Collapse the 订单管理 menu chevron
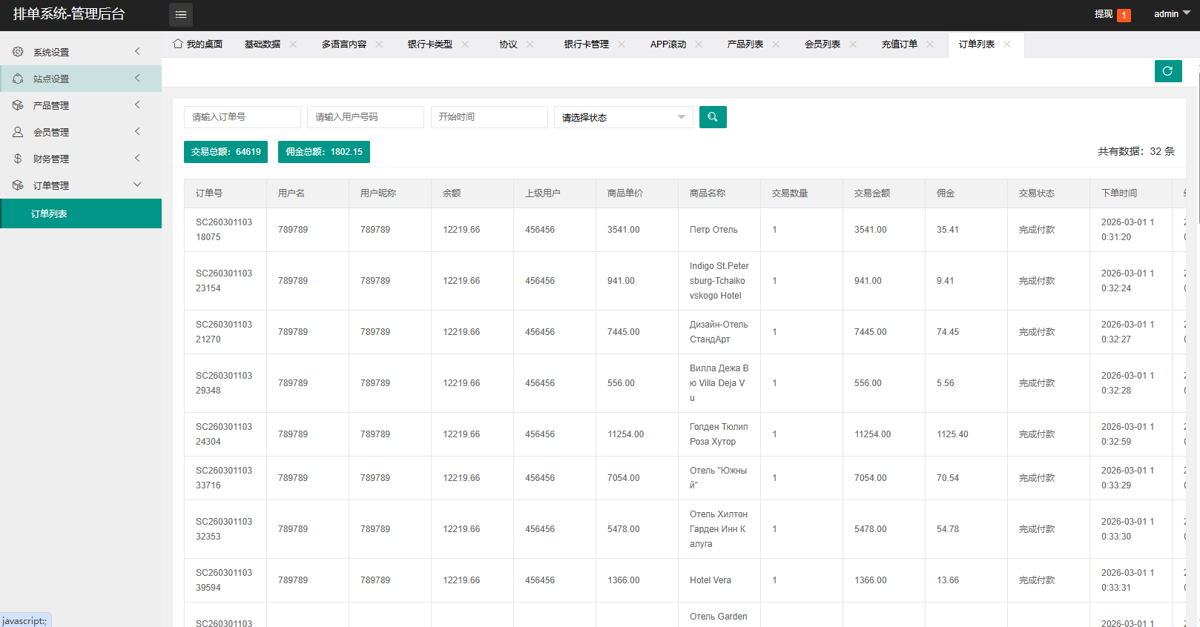This screenshot has height=627, width=1200. coord(137,185)
